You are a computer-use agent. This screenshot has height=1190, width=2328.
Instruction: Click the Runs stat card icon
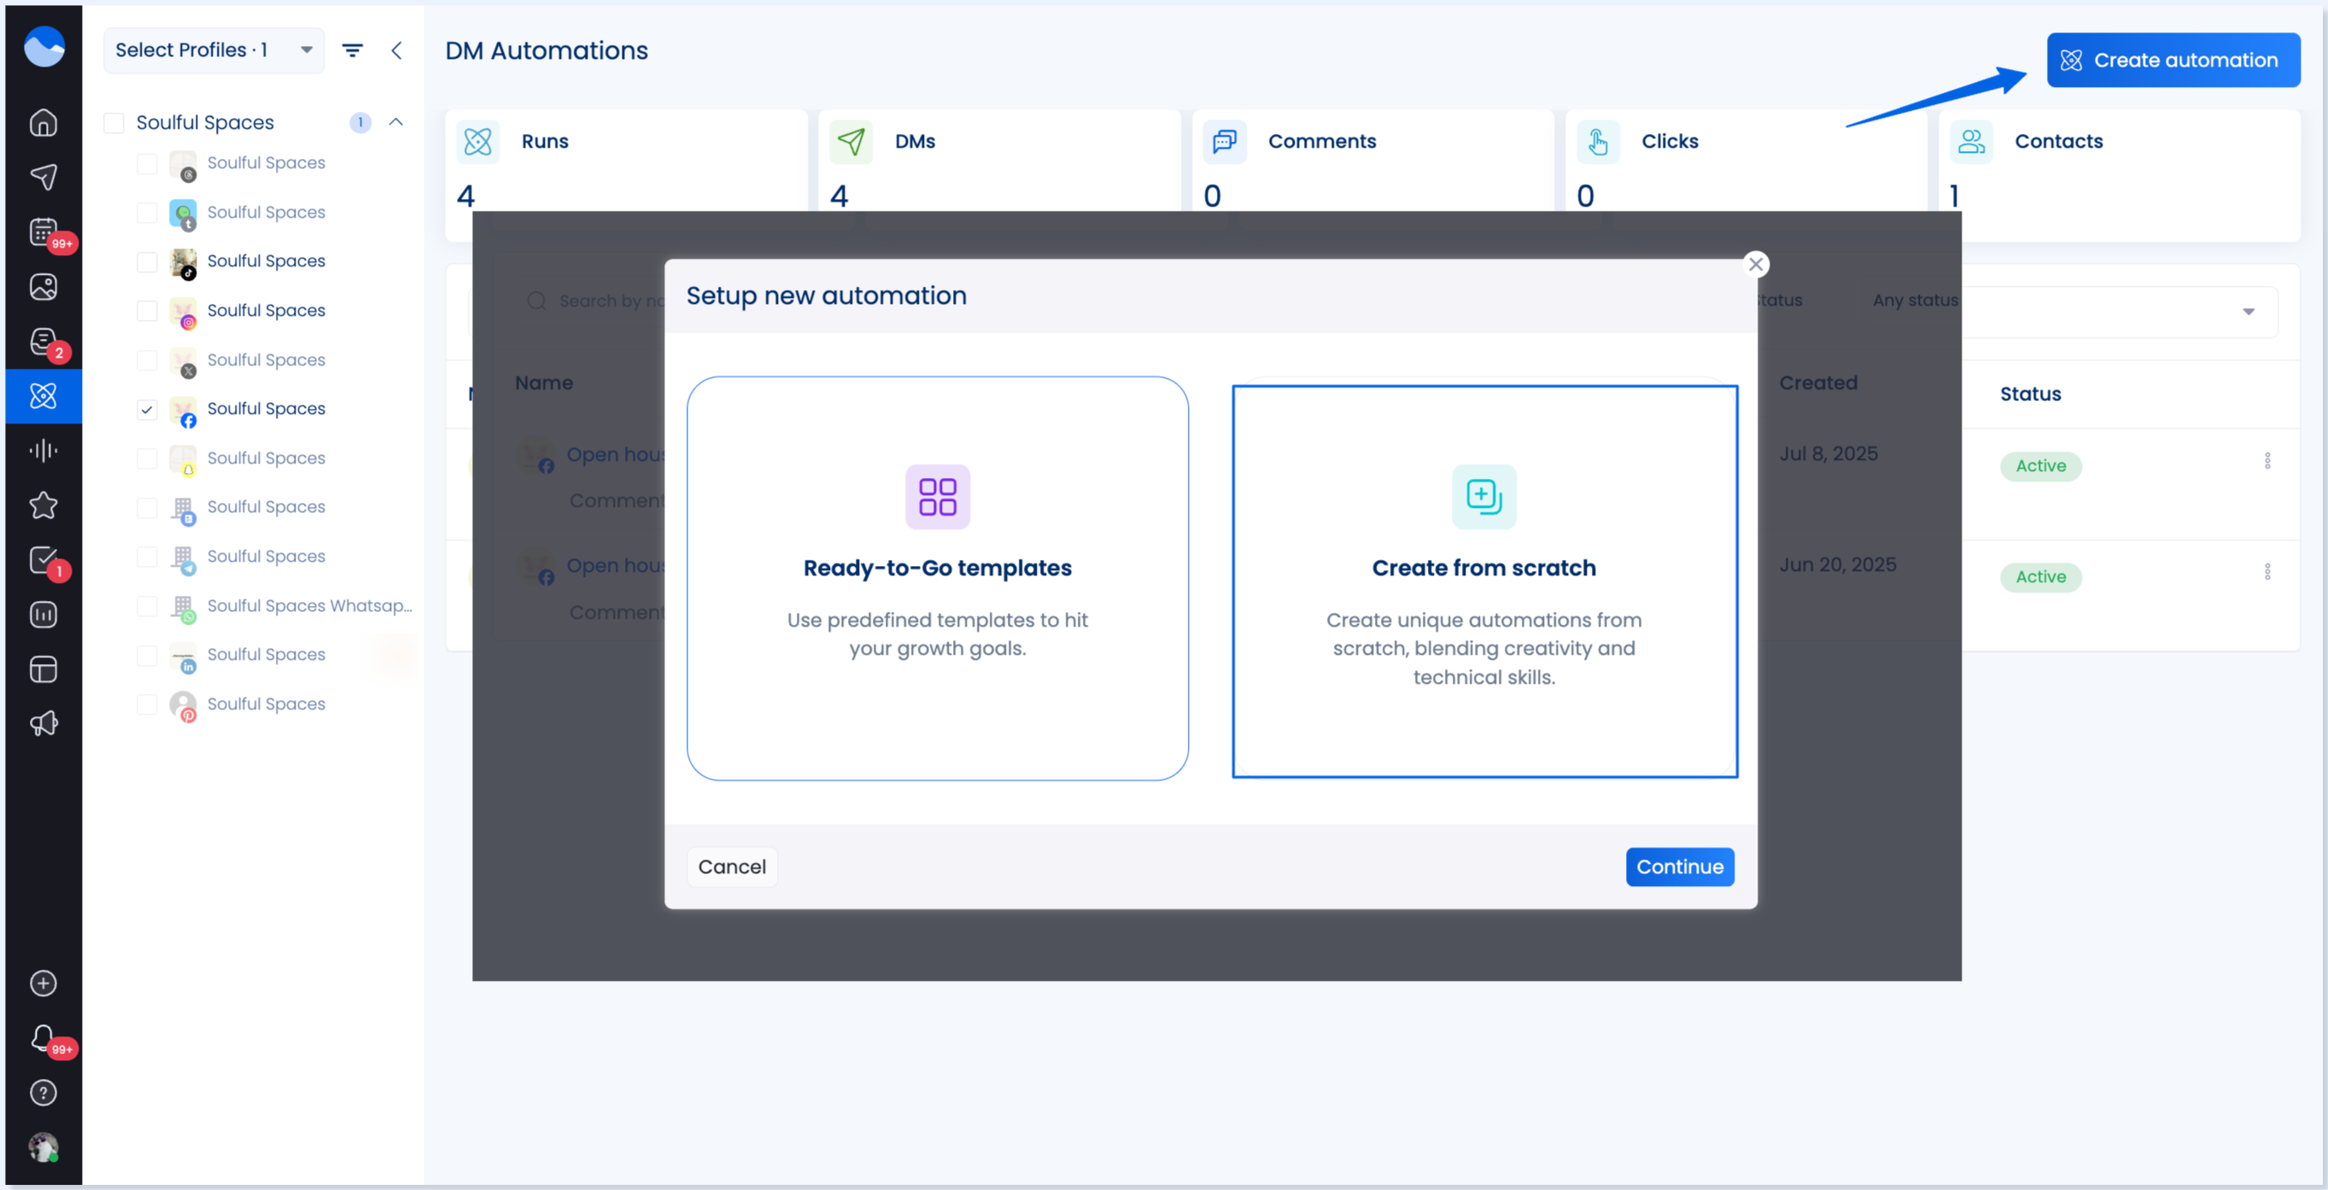point(477,142)
